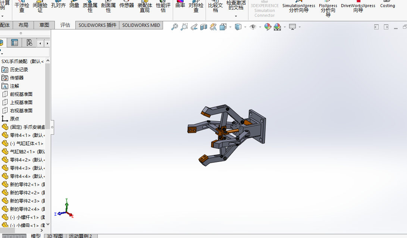Click the View Orientation cube icon
The width and height of the screenshot is (407, 238).
(223, 27)
